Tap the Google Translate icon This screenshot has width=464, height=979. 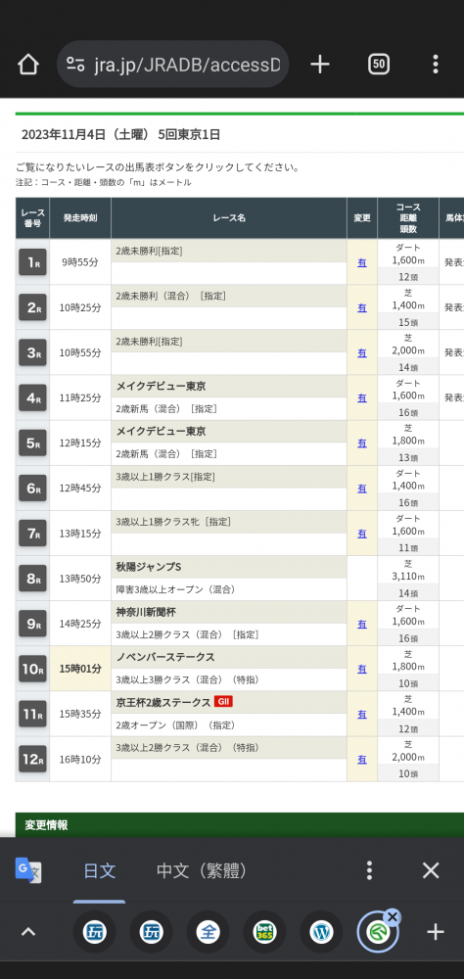point(28,870)
